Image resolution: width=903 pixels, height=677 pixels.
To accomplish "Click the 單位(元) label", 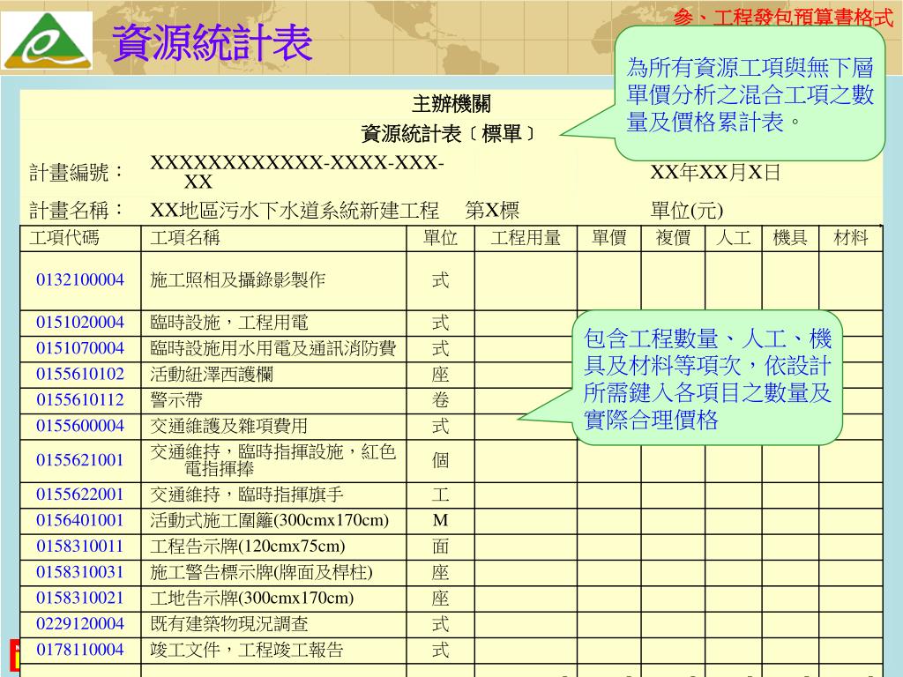I will coord(686,211).
